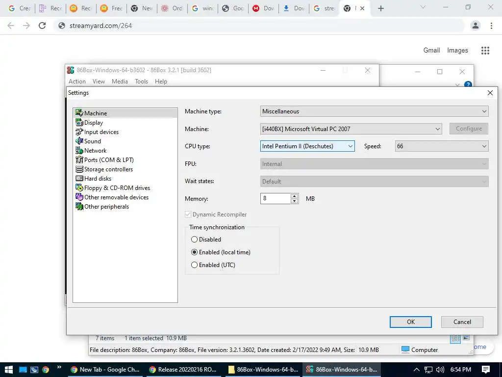Close the Settings dialog
502x377 pixels.
[490, 93]
